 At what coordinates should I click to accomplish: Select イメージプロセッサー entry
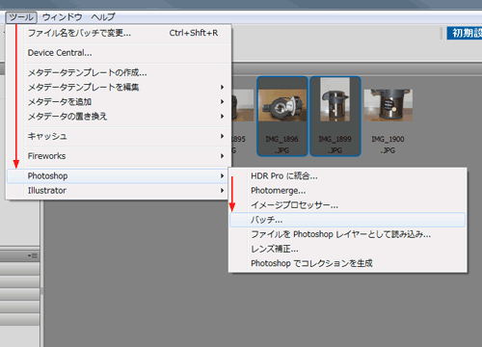click(x=348, y=205)
